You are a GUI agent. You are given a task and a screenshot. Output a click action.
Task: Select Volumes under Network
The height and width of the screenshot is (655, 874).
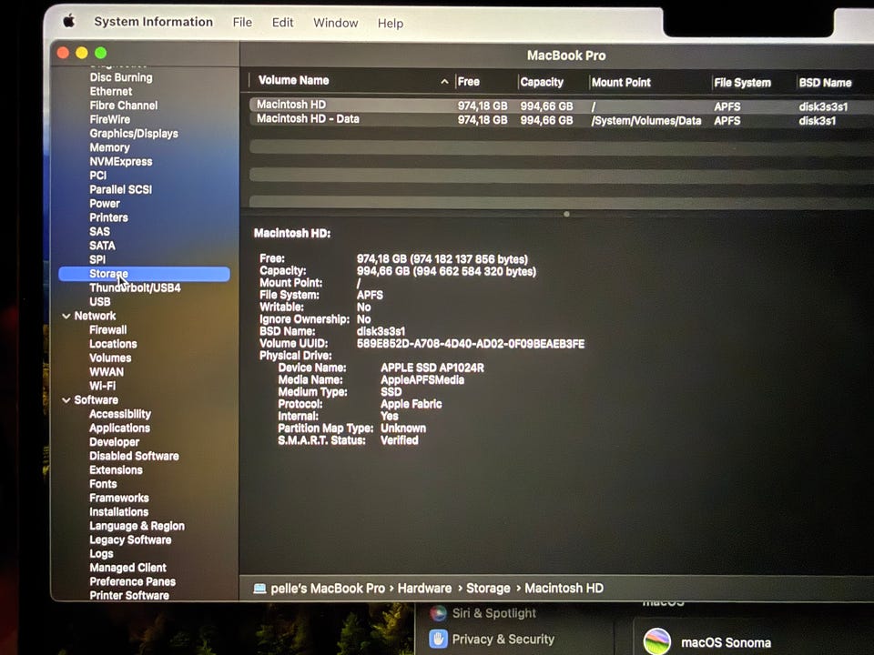[x=110, y=358]
